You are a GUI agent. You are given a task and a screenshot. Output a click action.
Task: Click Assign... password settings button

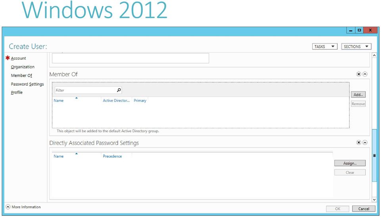(x=350, y=163)
